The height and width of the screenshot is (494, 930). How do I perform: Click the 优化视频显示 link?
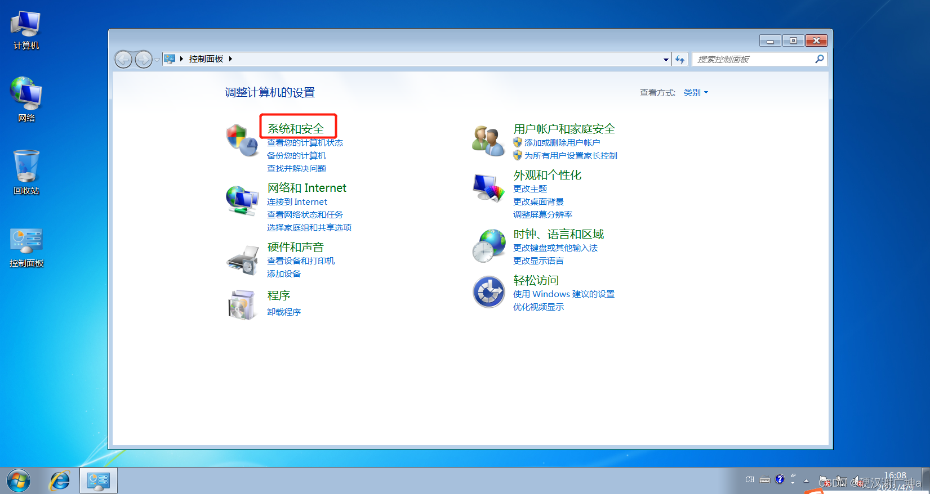click(x=539, y=307)
